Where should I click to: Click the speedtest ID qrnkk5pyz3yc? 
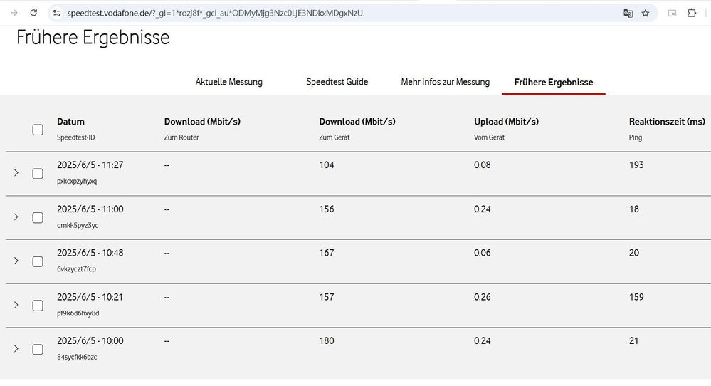[x=78, y=225]
